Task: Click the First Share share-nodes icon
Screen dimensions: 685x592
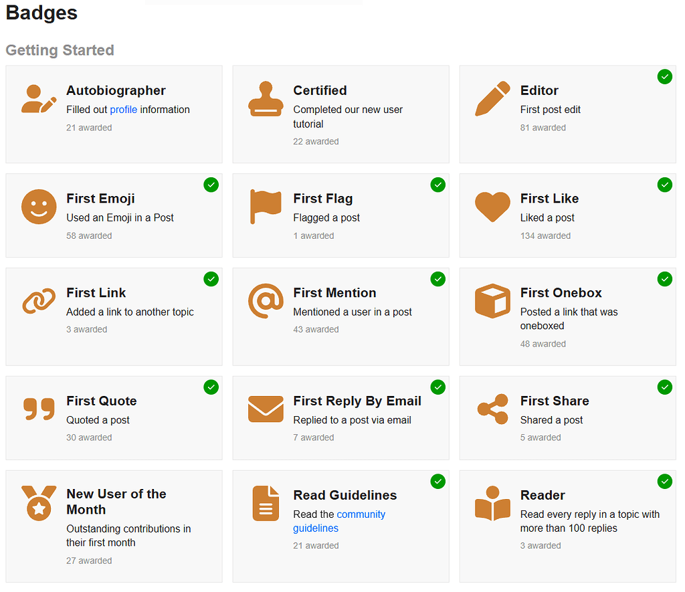Action: (492, 409)
